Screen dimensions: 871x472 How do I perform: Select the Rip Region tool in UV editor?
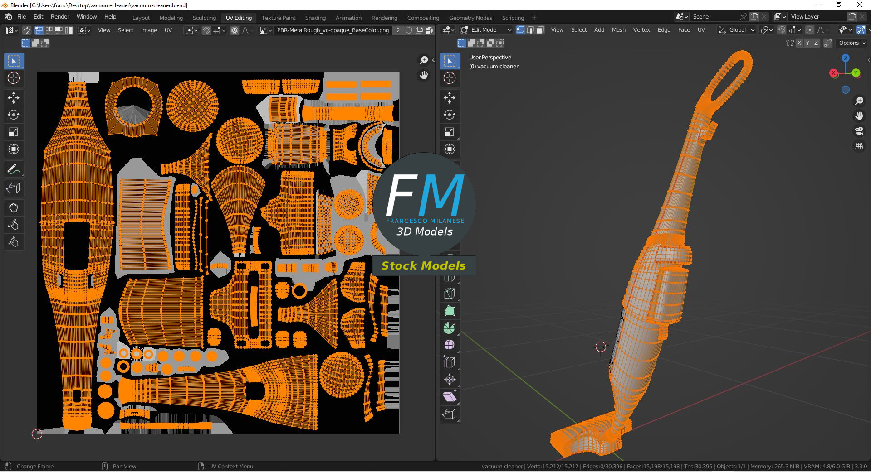(14, 188)
